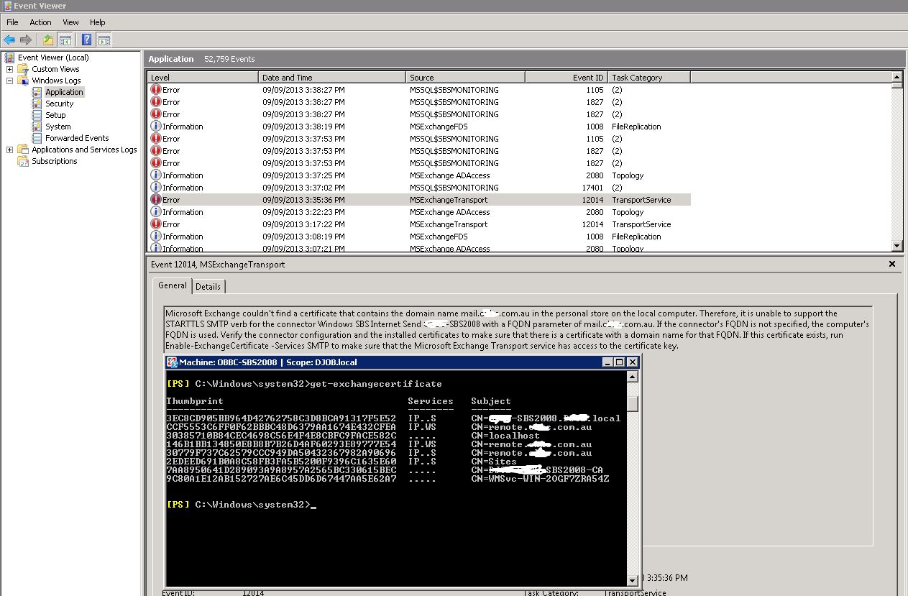Select the General tab
The image size is (908, 596).
[173, 285]
